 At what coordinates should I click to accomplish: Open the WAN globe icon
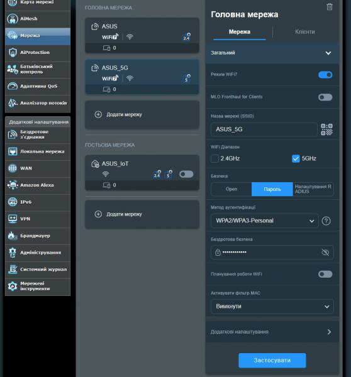click(x=13, y=168)
